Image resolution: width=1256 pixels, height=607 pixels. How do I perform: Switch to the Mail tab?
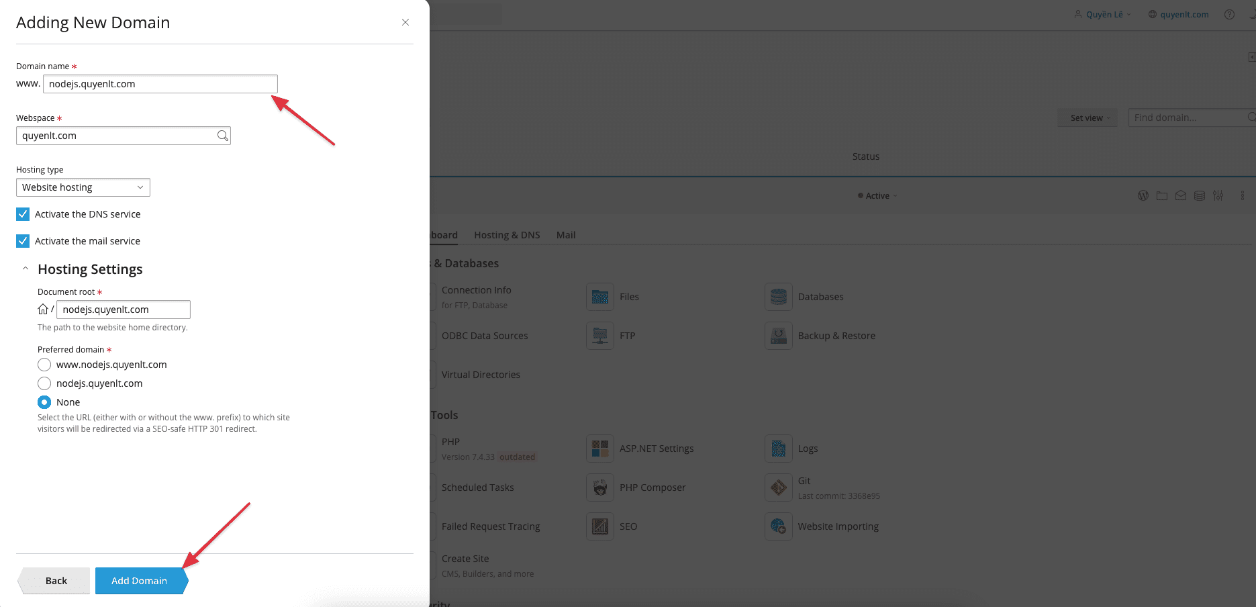click(x=566, y=235)
